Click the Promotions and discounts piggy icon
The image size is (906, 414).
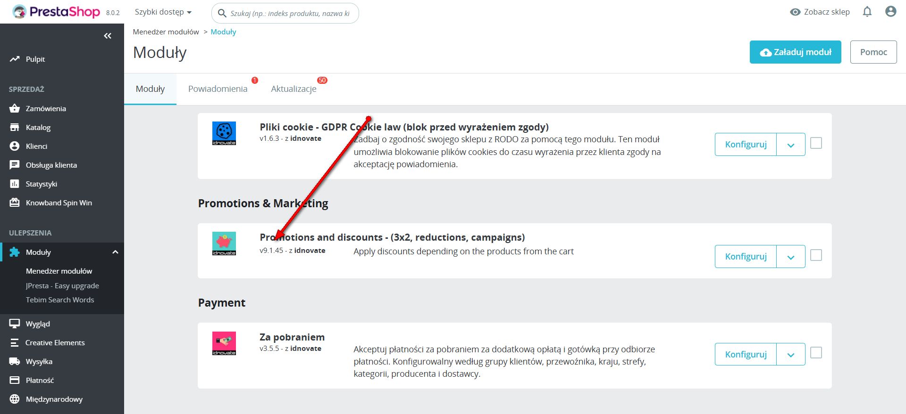pos(224,244)
